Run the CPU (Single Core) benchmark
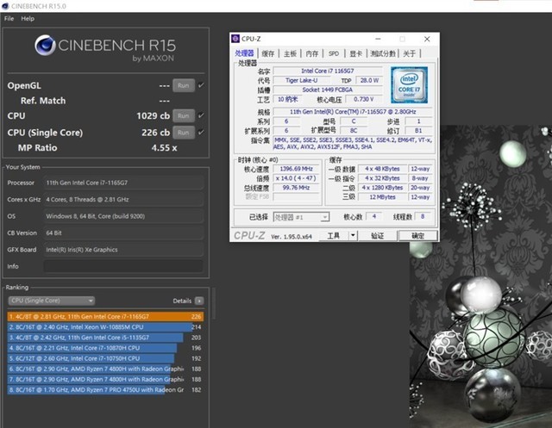 [184, 133]
